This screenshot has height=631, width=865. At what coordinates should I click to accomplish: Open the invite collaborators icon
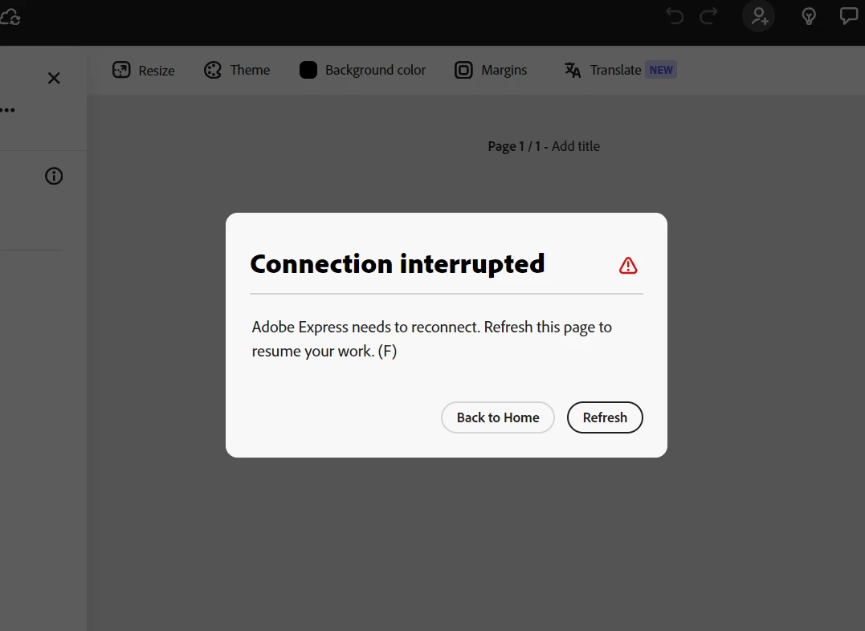pyautogui.click(x=759, y=16)
